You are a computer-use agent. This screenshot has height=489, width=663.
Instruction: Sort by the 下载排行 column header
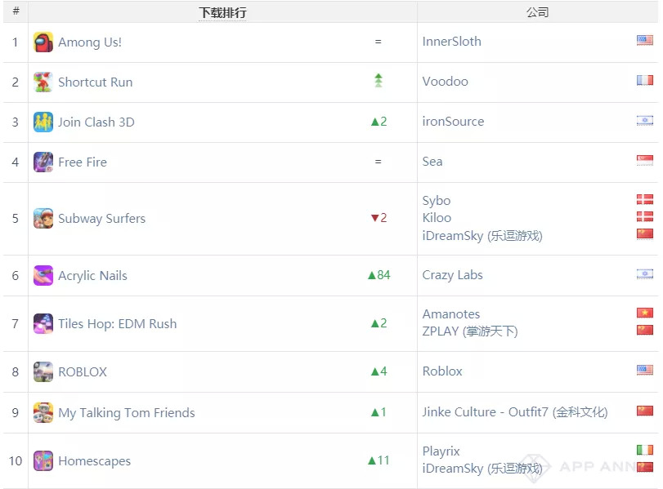(222, 12)
